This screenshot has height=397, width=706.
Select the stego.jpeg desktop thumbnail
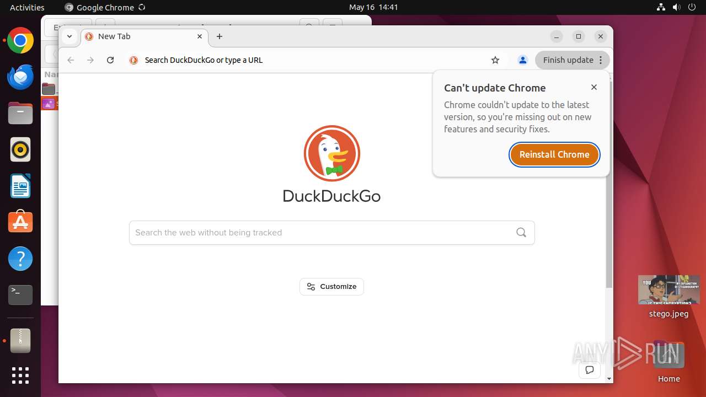(x=668, y=290)
